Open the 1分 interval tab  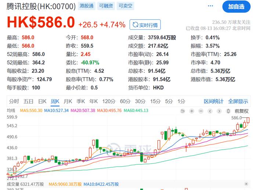pos(181,101)
